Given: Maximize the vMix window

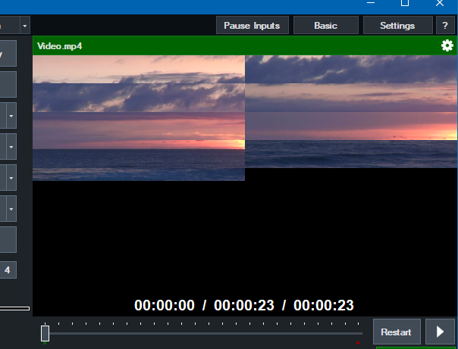Looking at the screenshot, I should 405,4.
